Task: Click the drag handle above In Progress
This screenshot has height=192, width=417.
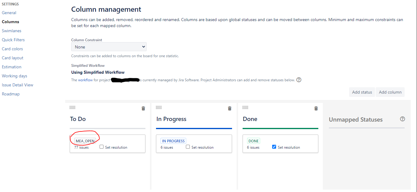Action: pyautogui.click(x=159, y=107)
